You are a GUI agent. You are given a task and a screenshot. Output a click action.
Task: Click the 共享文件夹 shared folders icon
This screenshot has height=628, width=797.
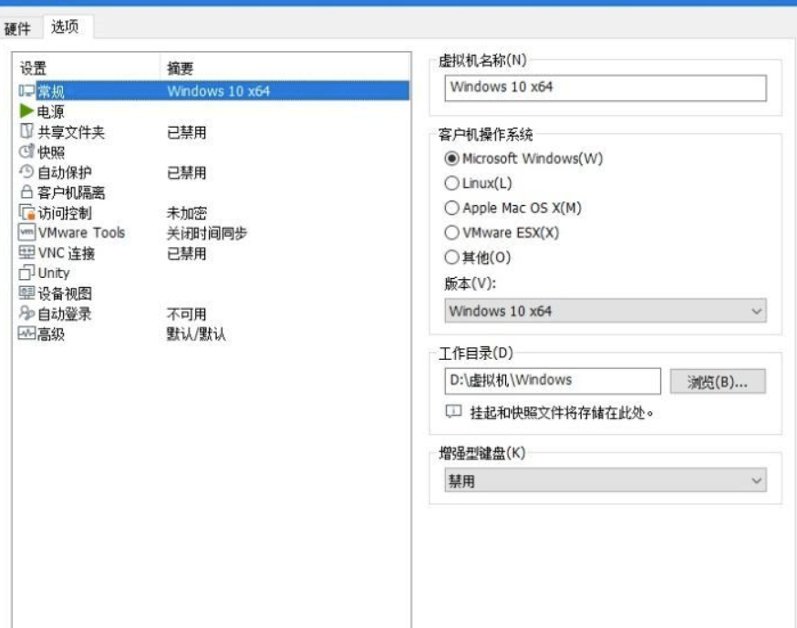click(26, 131)
